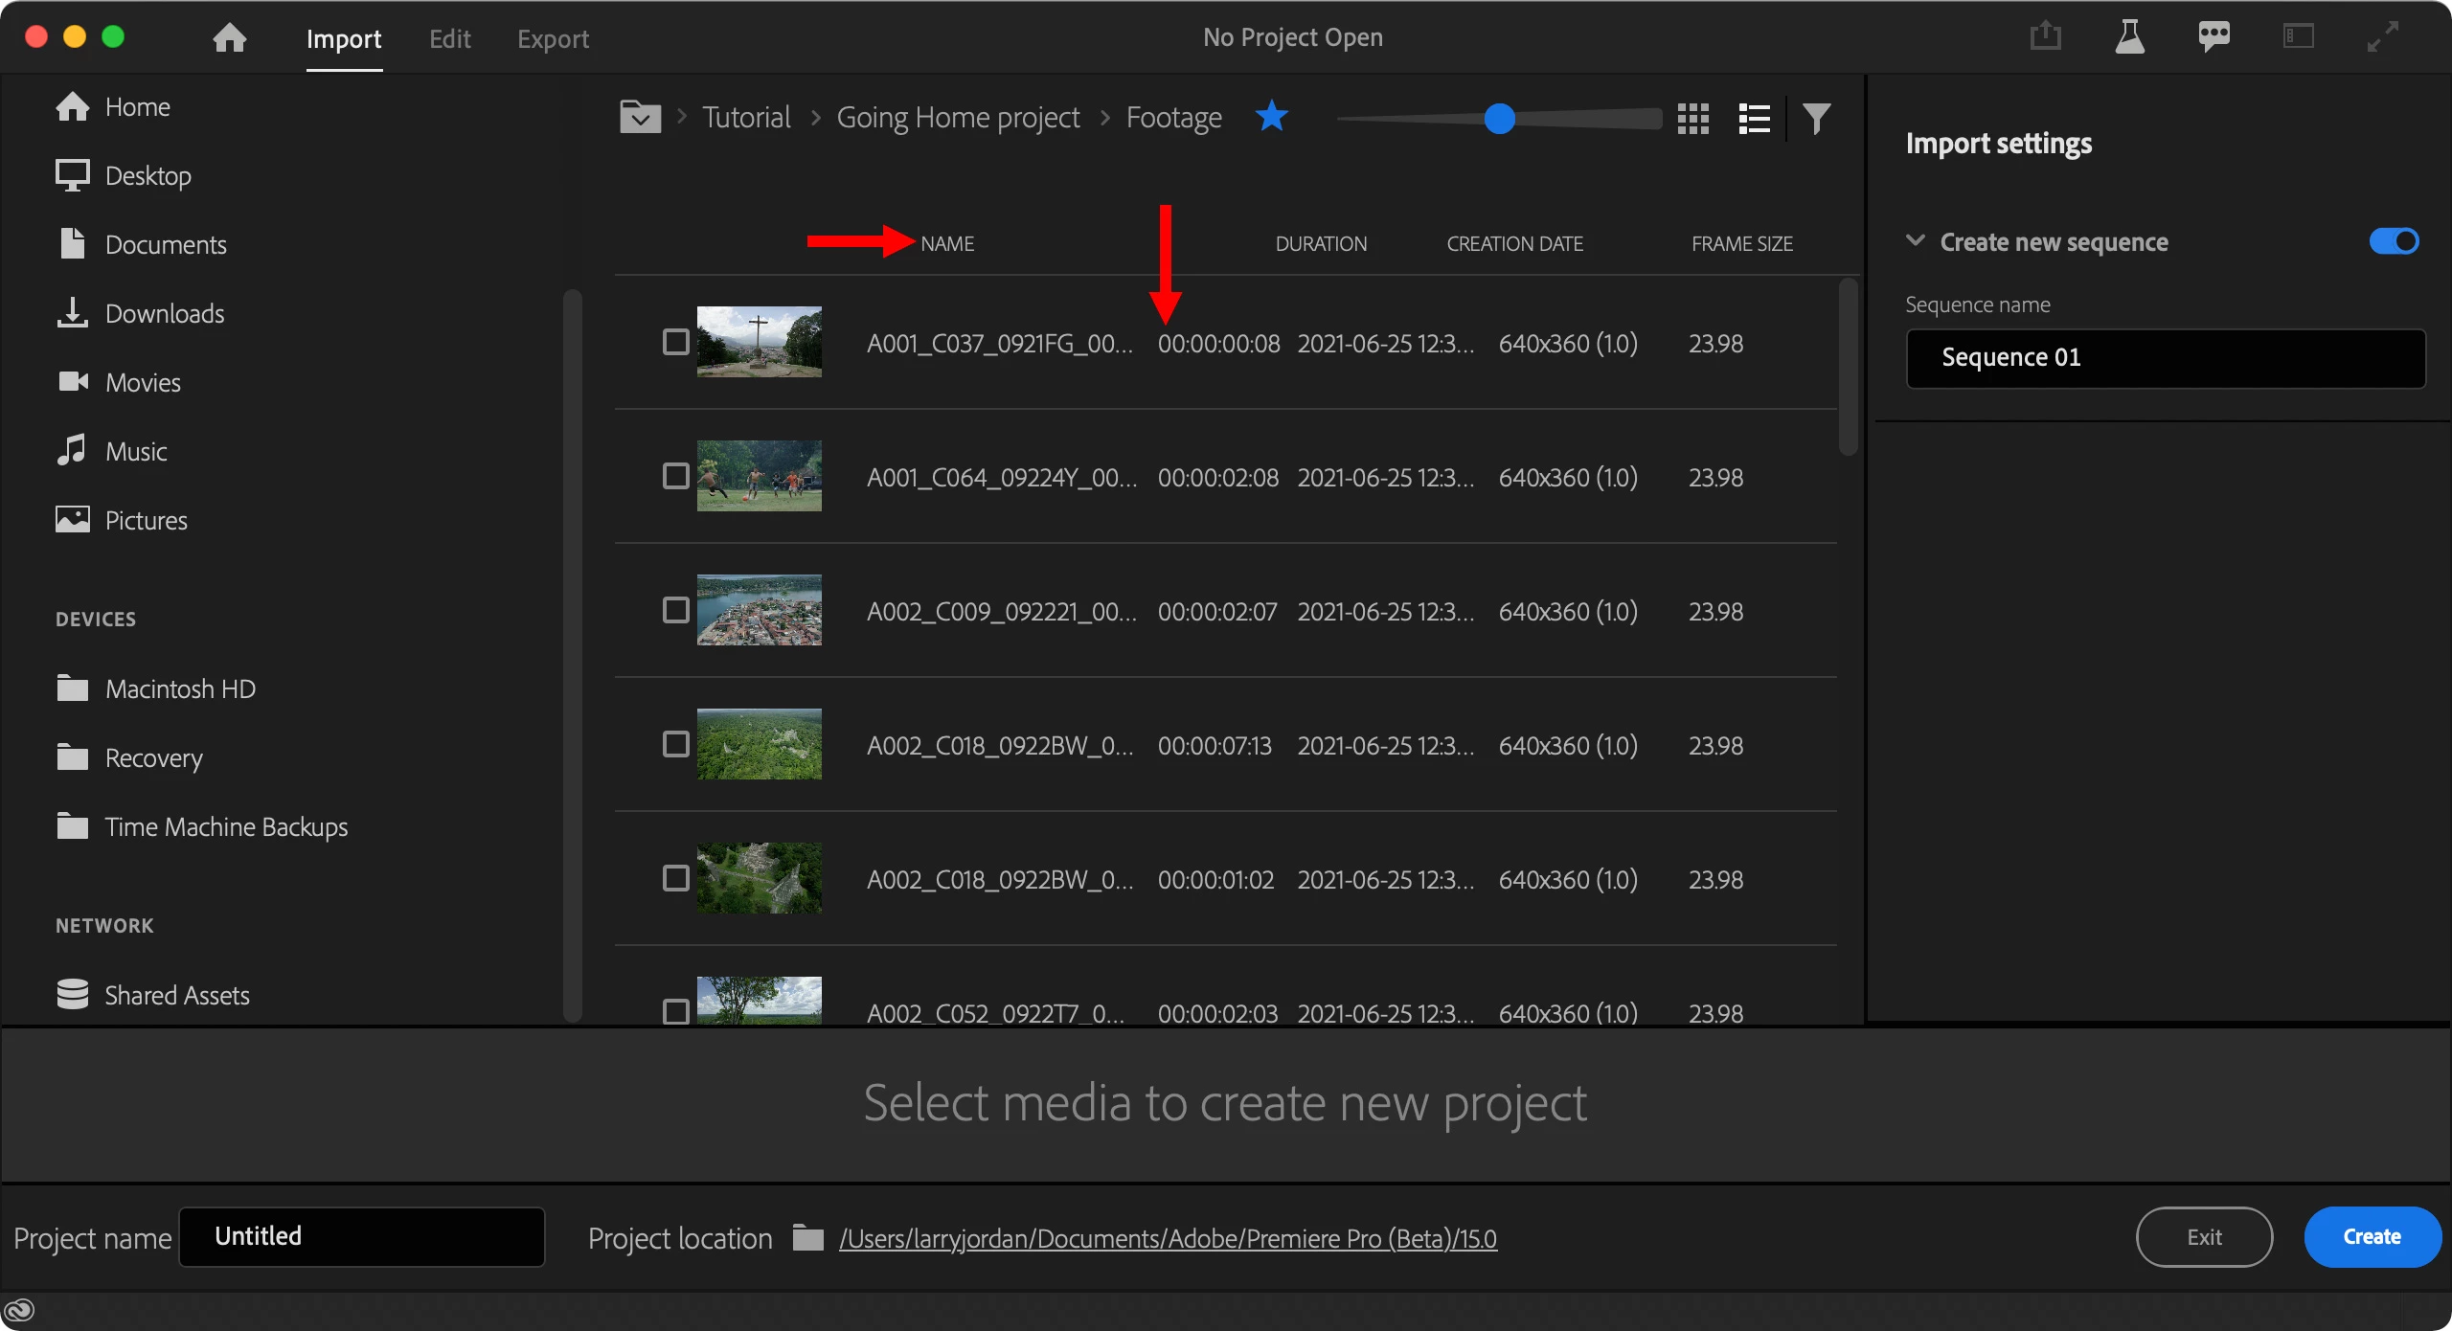Open the project location path link
This screenshot has height=1331, width=2452.
1168,1239
